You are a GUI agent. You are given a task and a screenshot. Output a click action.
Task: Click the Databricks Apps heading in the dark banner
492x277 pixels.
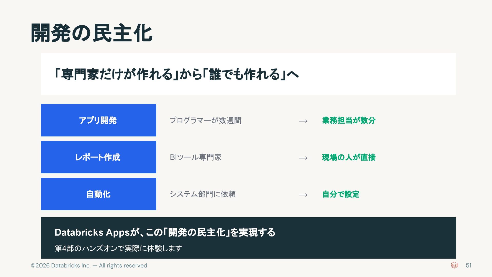165,232
